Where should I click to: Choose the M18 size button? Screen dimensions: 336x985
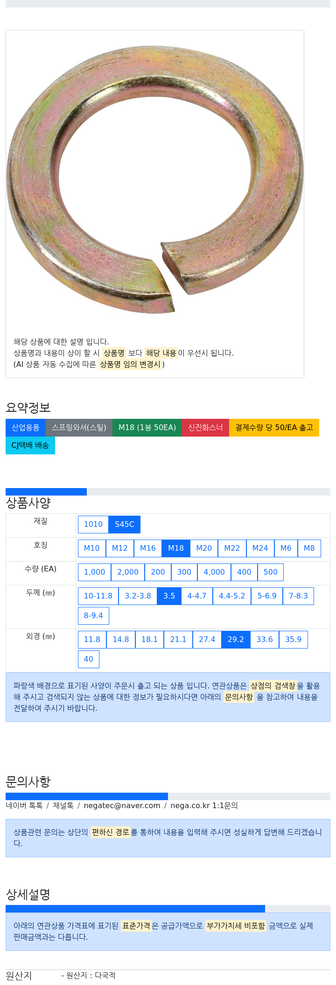click(x=176, y=548)
